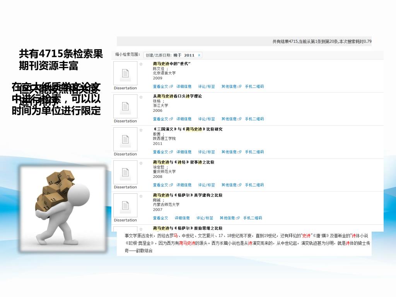Open 评论/标签 for 重庆师范大学 result
The image size is (396, 297).
(207, 185)
